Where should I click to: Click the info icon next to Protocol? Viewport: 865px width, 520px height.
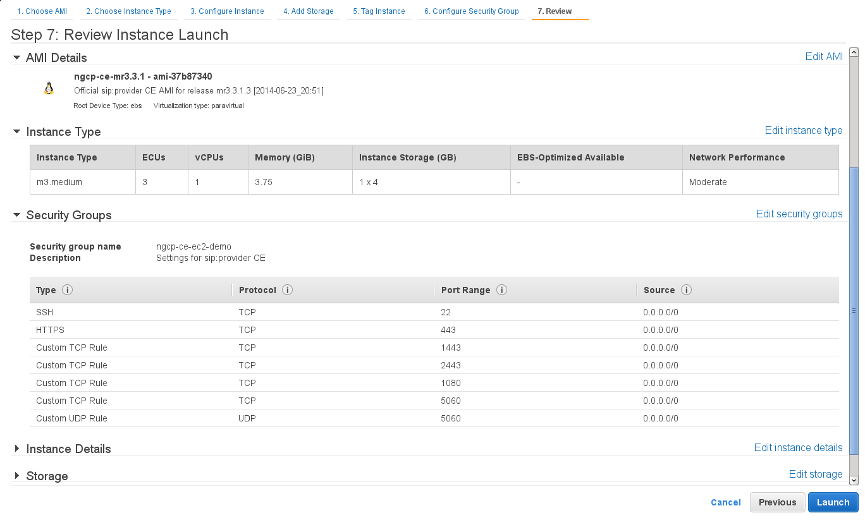[x=287, y=290]
